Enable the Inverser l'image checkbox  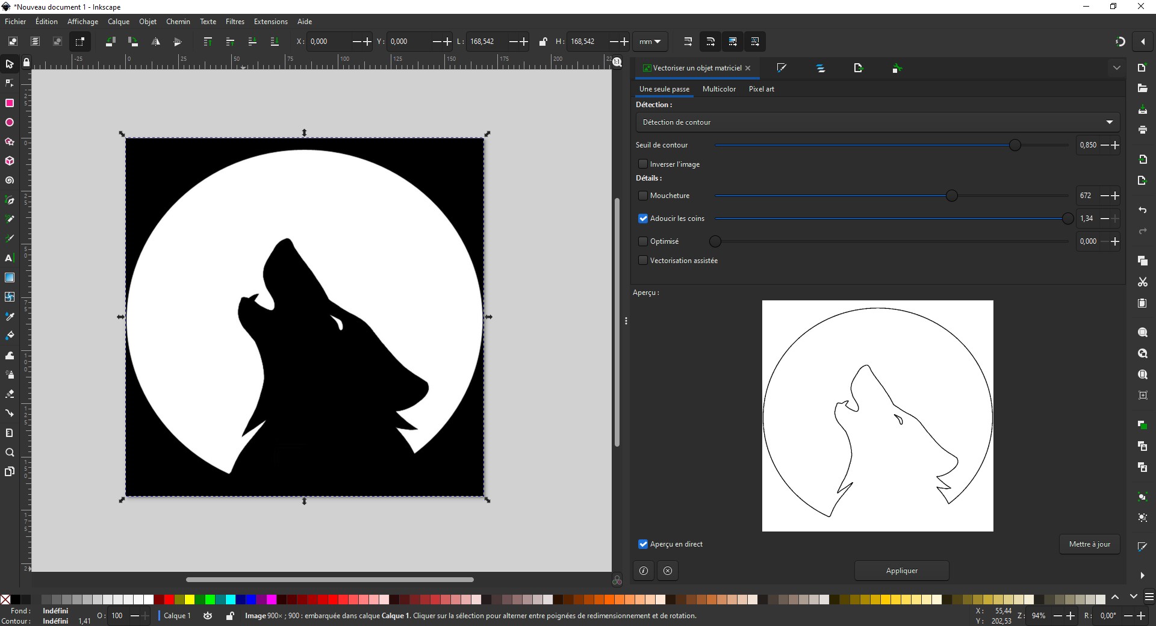(643, 164)
